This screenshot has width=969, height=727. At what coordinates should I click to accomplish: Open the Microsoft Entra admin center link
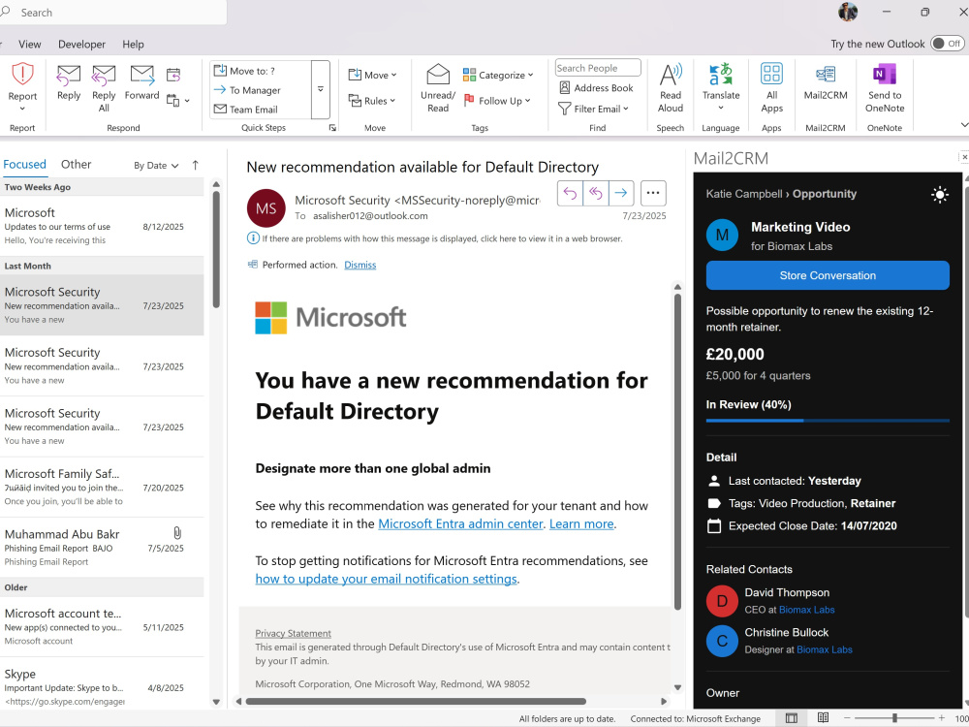pos(460,524)
